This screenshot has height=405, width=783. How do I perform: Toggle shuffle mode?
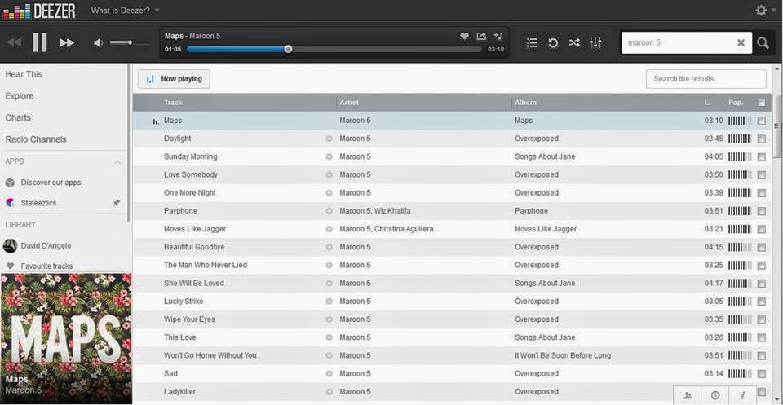574,43
